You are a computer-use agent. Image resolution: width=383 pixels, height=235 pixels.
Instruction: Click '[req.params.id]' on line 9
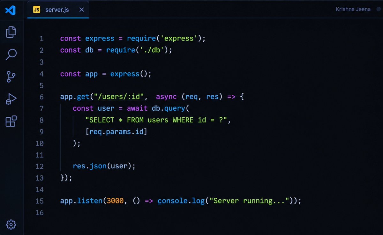116,132
